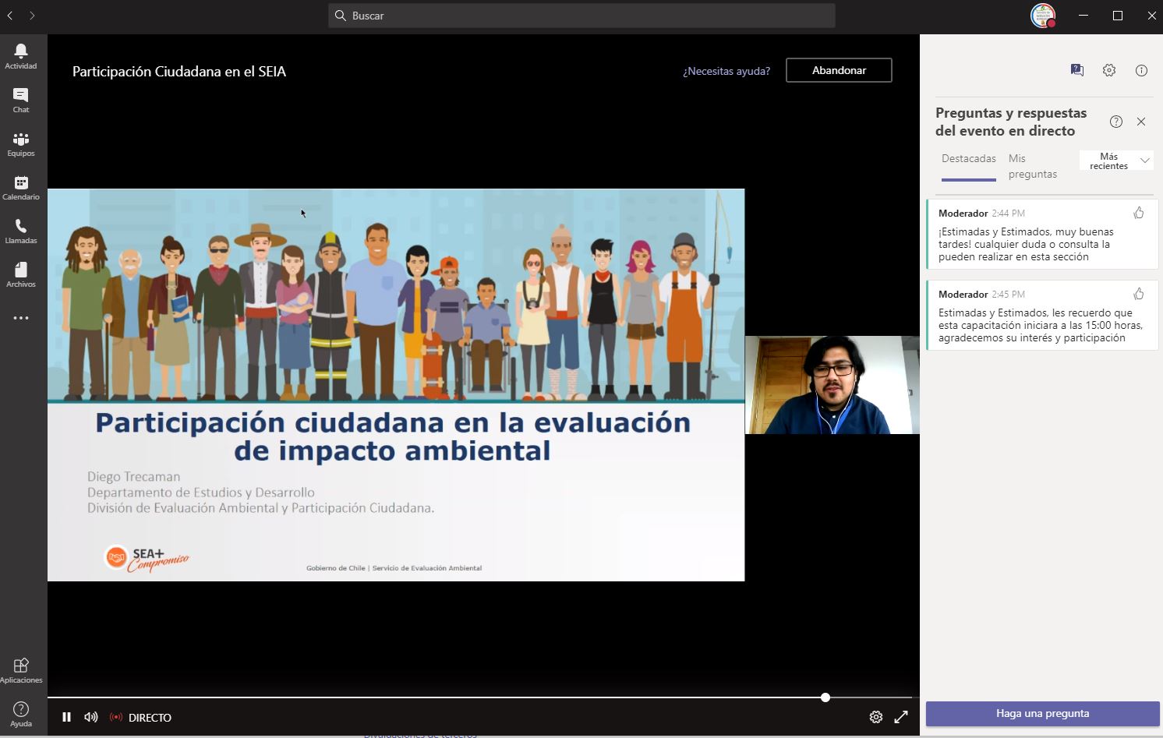The image size is (1163, 738).
Task: Open more apps ellipsis in sidebar
Action: tap(21, 318)
